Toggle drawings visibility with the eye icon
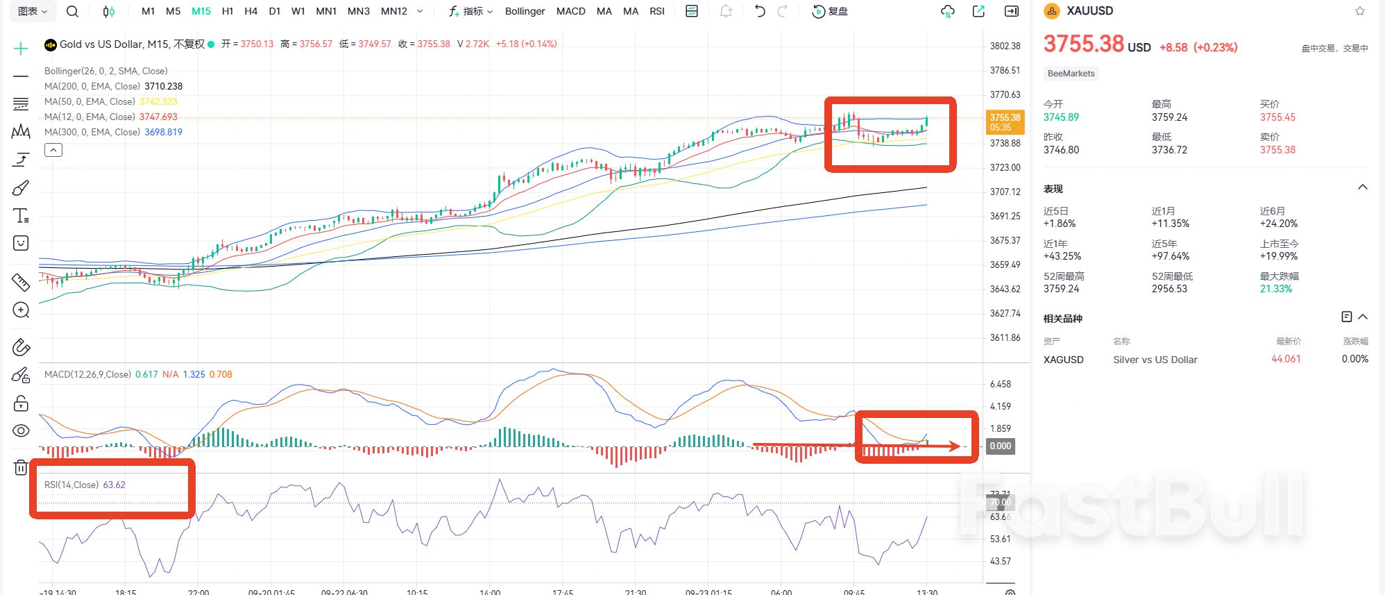This screenshot has width=1385, height=595. [21, 431]
